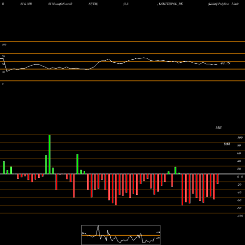Screen dimensions: 245x245
Task: Click the 60 label on MR axis
Action: point(239,153)
